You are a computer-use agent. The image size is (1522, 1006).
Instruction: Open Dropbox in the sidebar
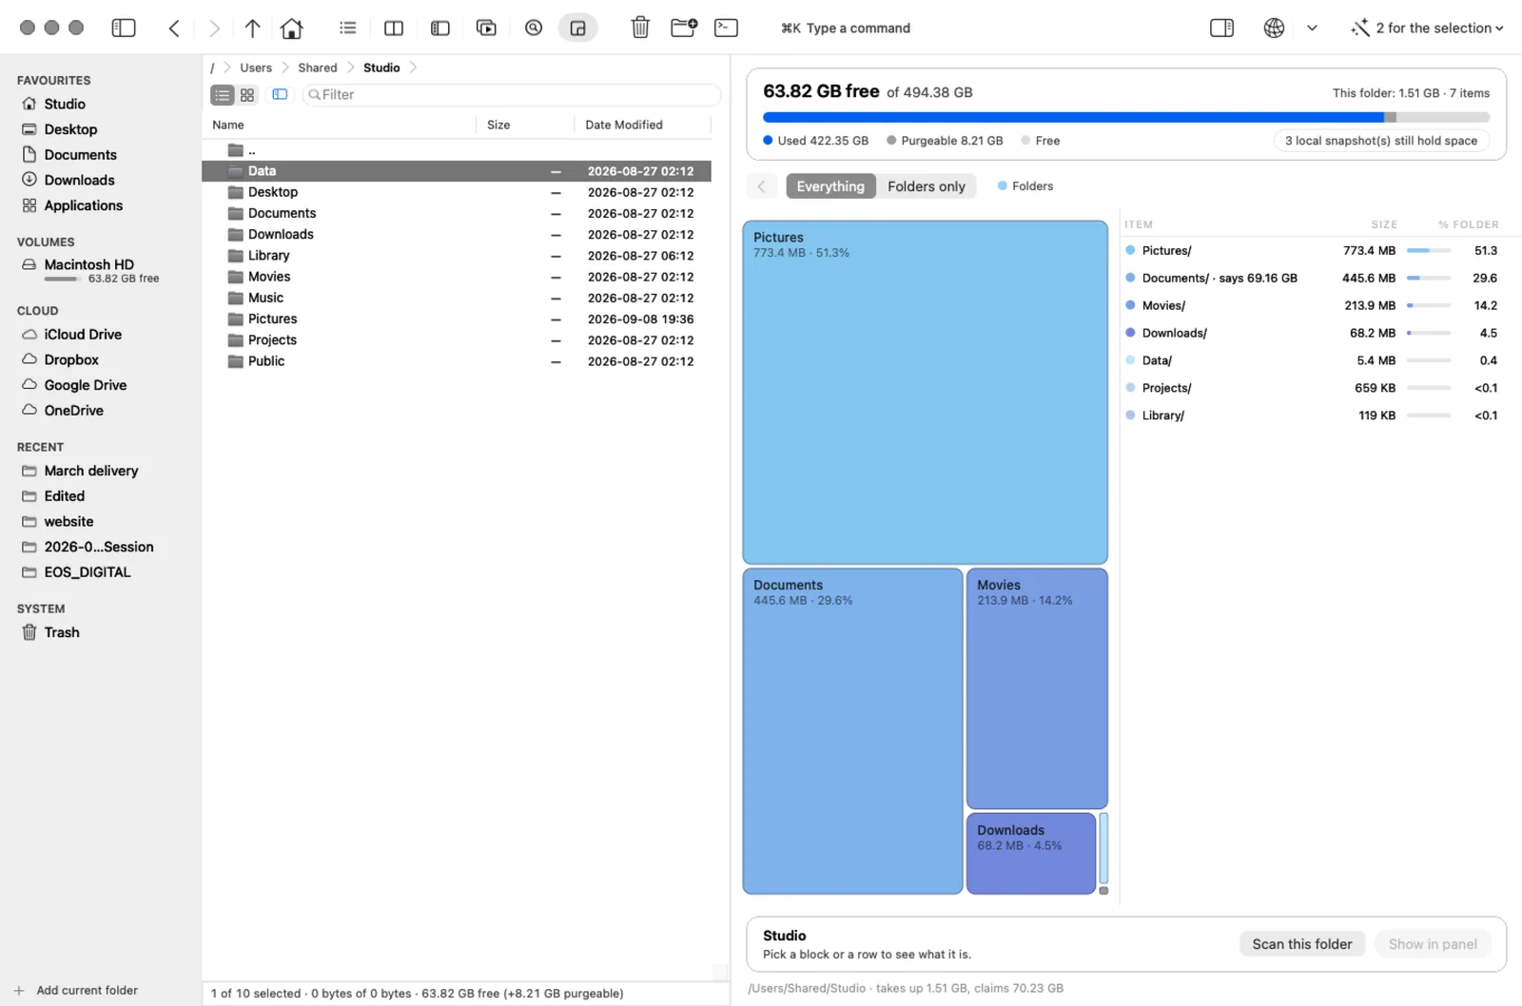71,359
